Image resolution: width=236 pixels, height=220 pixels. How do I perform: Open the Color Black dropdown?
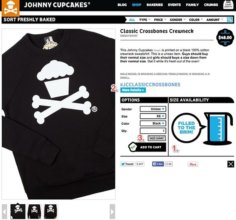click(x=153, y=123)
